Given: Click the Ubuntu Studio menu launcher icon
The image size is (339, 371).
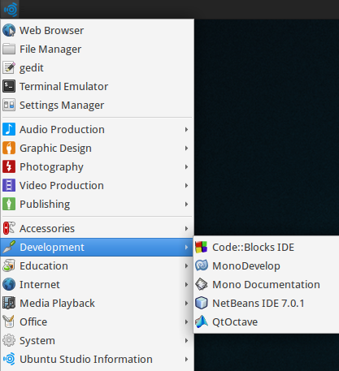Looking at the screenshot, I should click(x=11, y=10).
